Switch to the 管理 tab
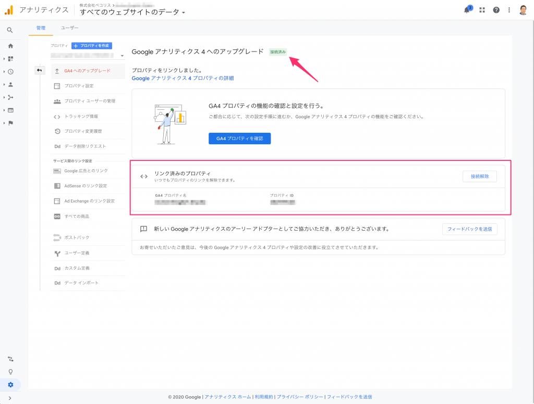Image resolution: width=534 pixels, height=404 pixels. point(41,28)
